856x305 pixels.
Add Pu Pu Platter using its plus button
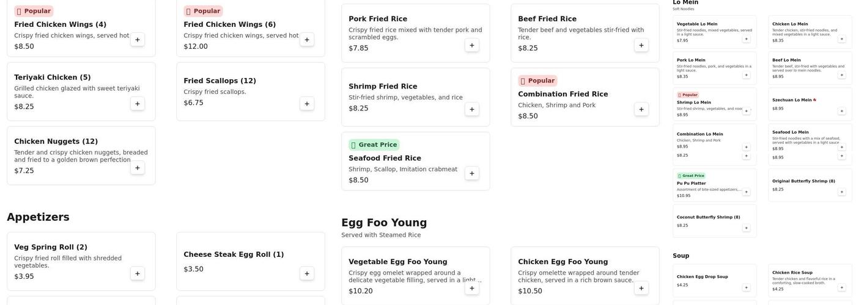[x=746, y=192]
